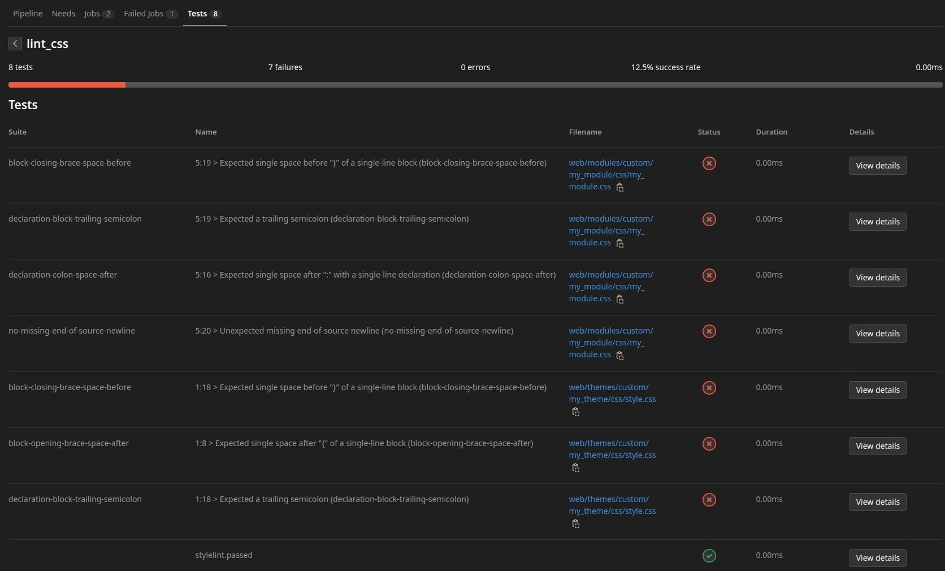The width and height of the screenshot is (945, 571).
Task: Click the Name column header
Action: point(206,132)
